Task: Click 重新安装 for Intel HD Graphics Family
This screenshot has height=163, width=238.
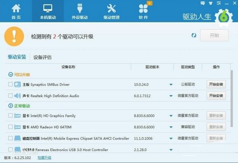Action: pos(216,116)
